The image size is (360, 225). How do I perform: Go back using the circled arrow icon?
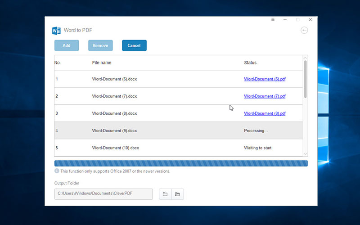pos(304,30)
